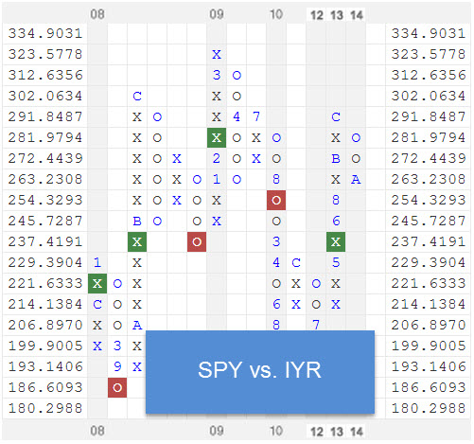The height and width of the screenshot is (444, 474).
Task: Click the C in the 302.0634 row
Action: click(137, 96)
